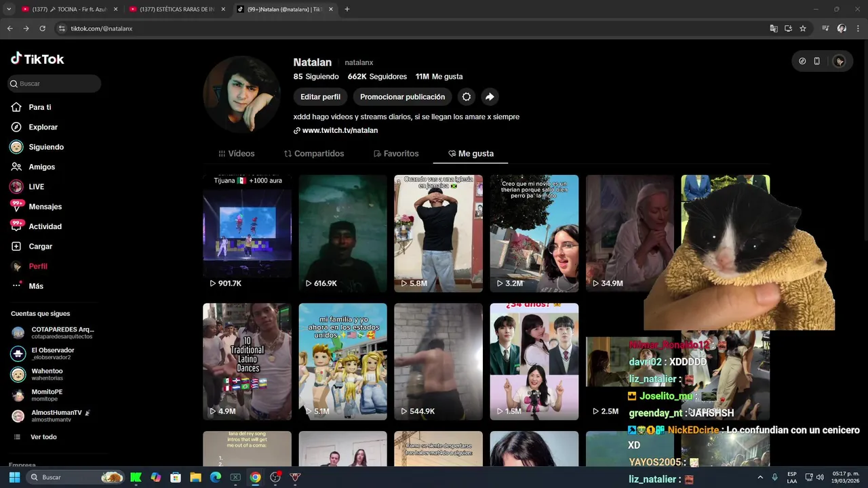
Task: Click Chrome translate page icon
Action: (x=774, y=28)
